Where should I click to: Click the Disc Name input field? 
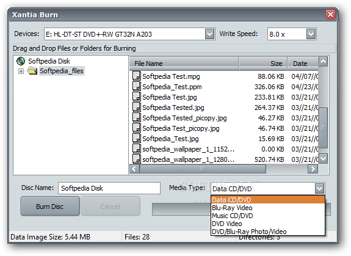(x=109, y=188)
